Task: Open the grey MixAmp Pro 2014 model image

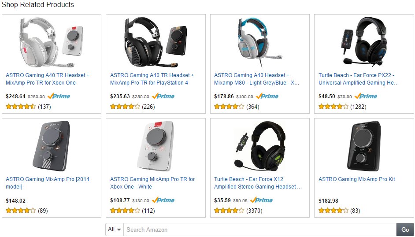Action: pos(52,146)
